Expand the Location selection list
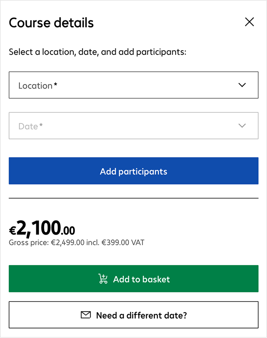The width and height of the screenshot is (267, 338). coord(133,85)
